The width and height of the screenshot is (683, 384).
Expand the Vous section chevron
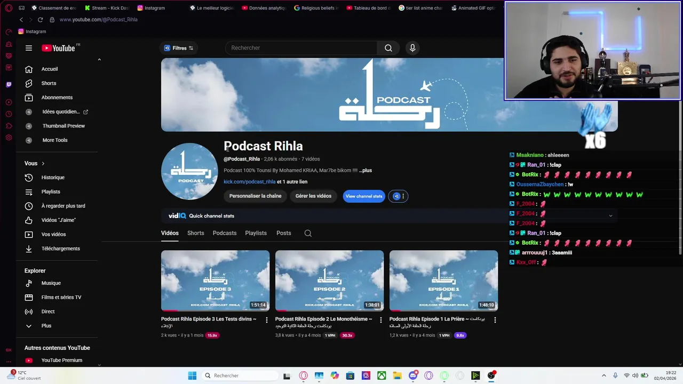[43, 163]
